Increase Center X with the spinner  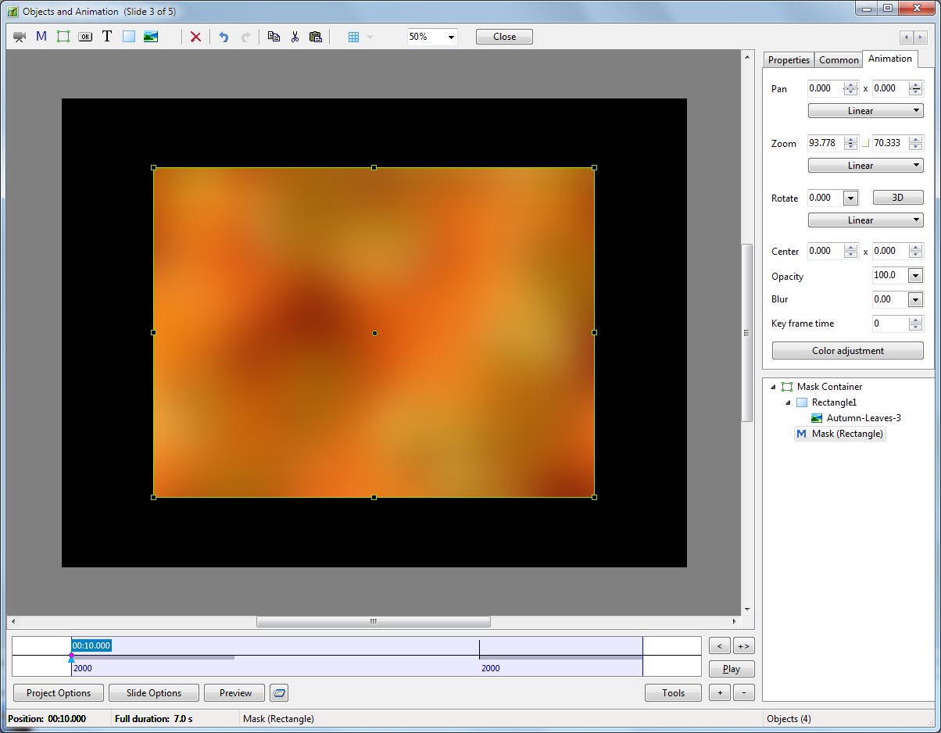tap(851, 247)
